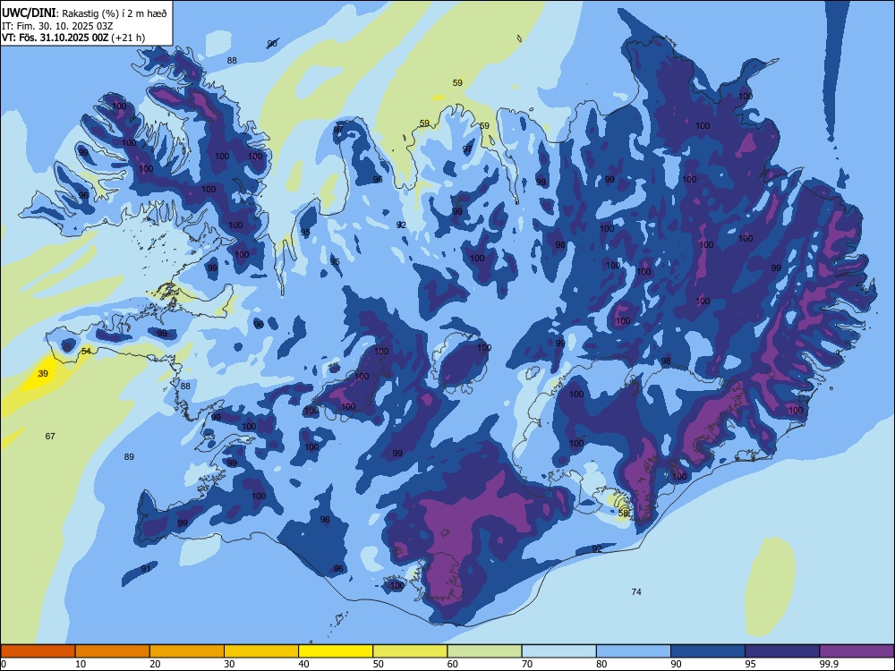Click the '80' tick label in the color scale
Viewport: 895px width, 671px height.
(601, 664)
